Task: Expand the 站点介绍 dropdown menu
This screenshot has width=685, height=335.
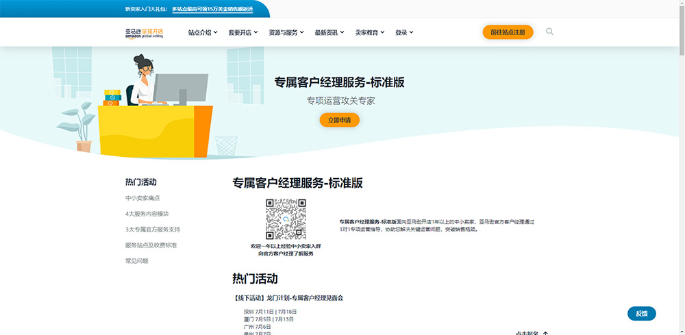Action: (x=203, y=32)
